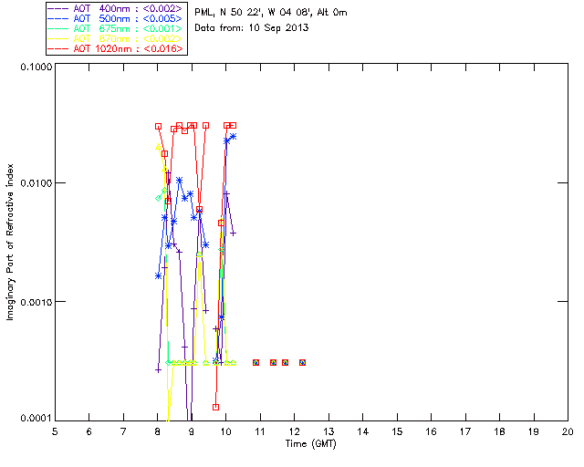
Task: Click the x-axis tick label 15
Action: [397, 431]
